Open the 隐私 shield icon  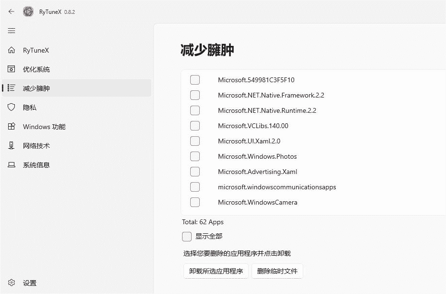pyautogui.click(x=11, y=107)
